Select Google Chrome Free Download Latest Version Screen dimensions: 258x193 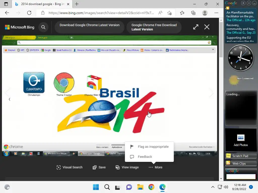[154, 27]
